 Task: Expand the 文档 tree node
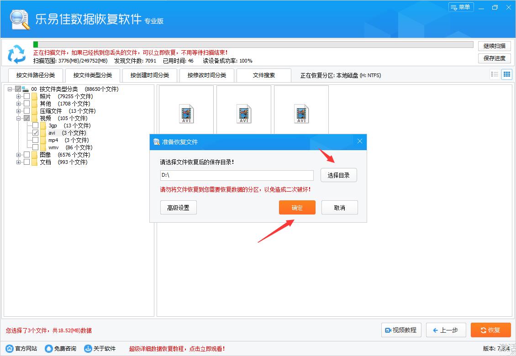pos(19,162)
